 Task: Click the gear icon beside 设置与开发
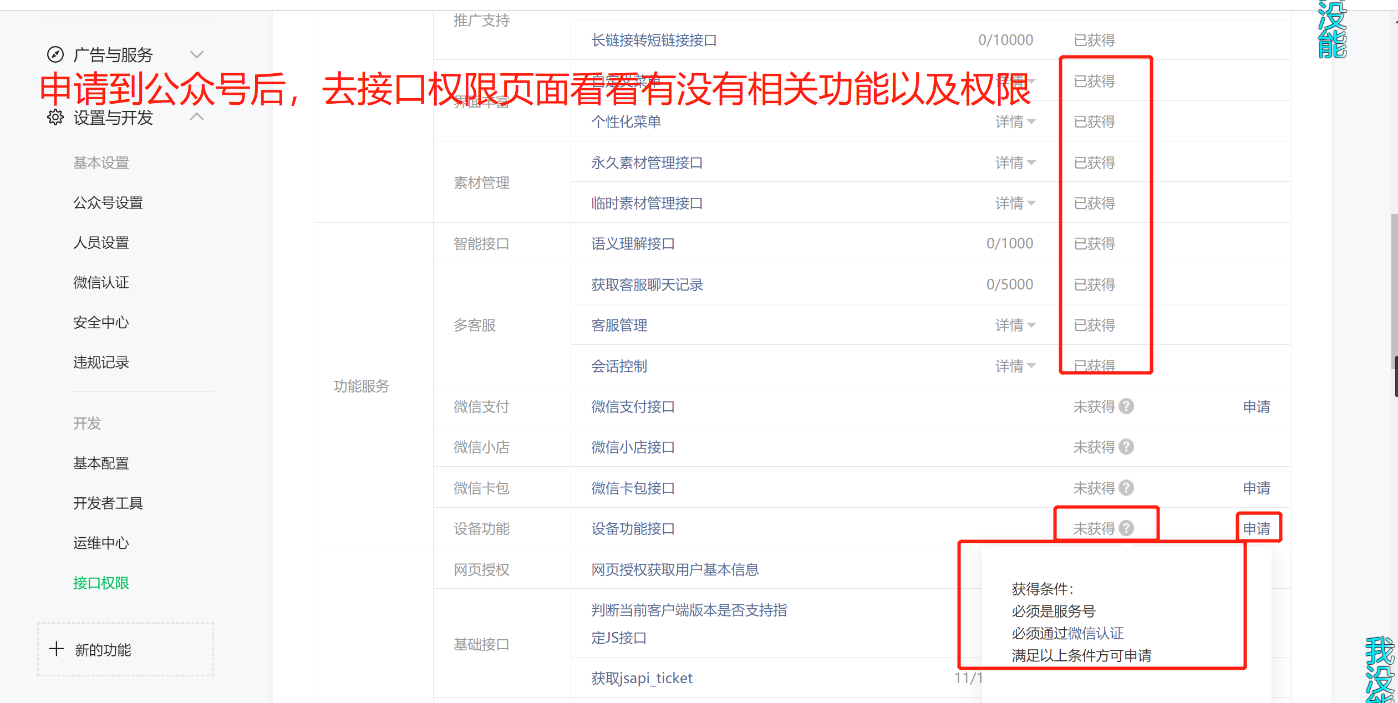[55, 117]
